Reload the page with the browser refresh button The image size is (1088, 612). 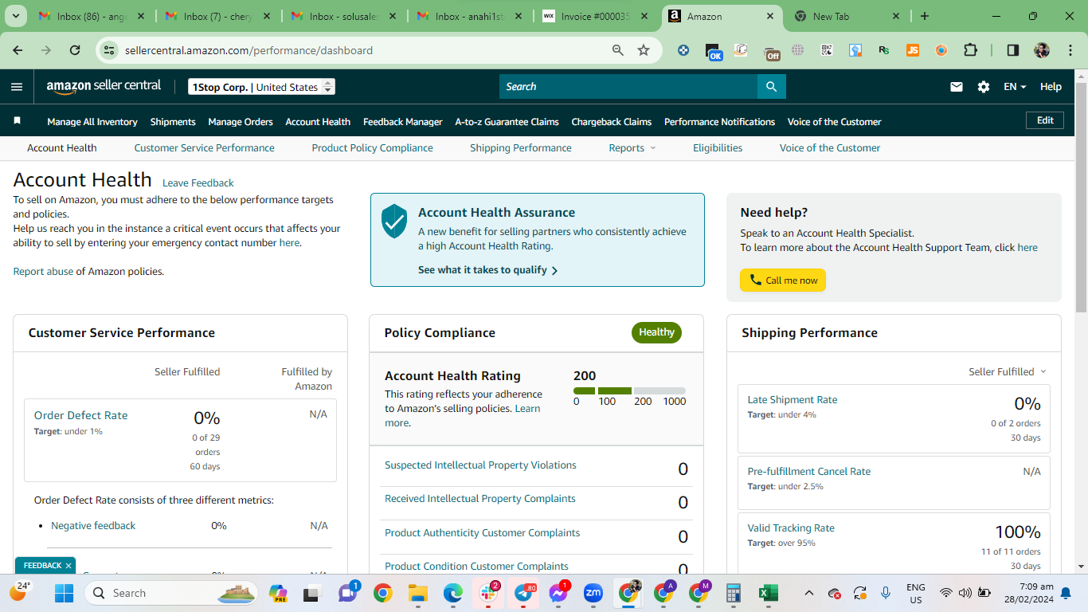75,50
